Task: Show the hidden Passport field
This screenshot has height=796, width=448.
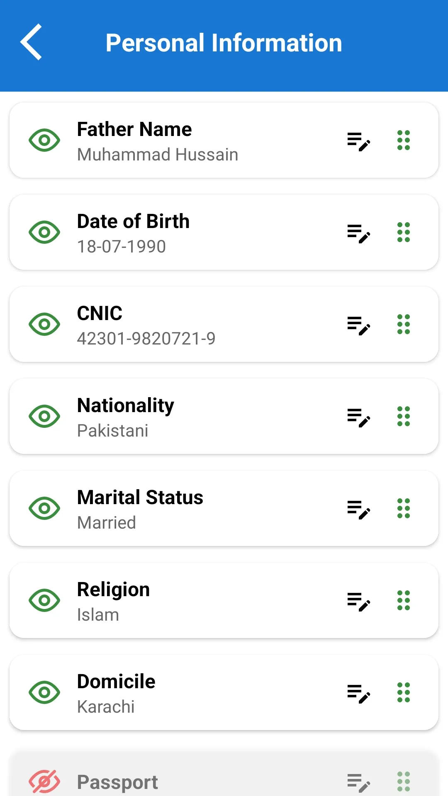Action: point(44,782)
